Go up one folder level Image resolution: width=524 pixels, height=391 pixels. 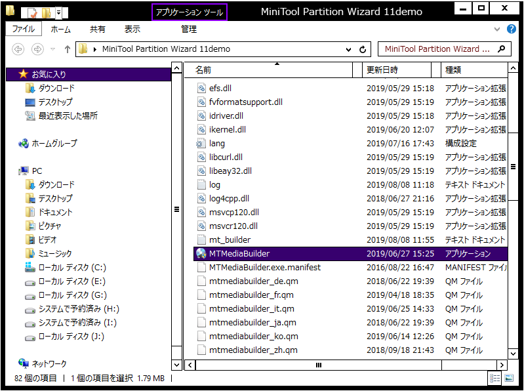(x=68, y=49)
